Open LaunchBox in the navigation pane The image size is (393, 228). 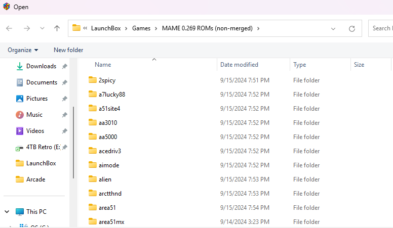41,163
